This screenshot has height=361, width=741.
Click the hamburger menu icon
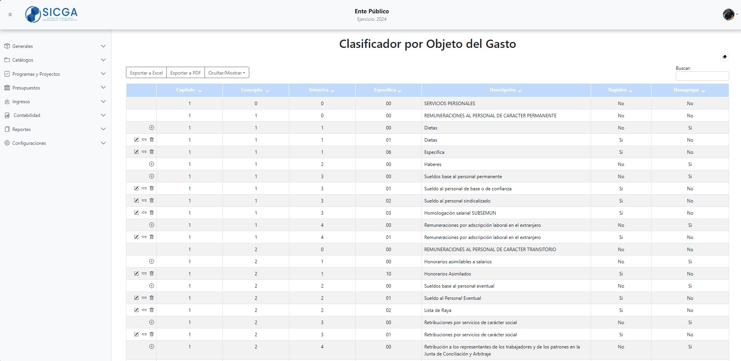coord(10,15)
